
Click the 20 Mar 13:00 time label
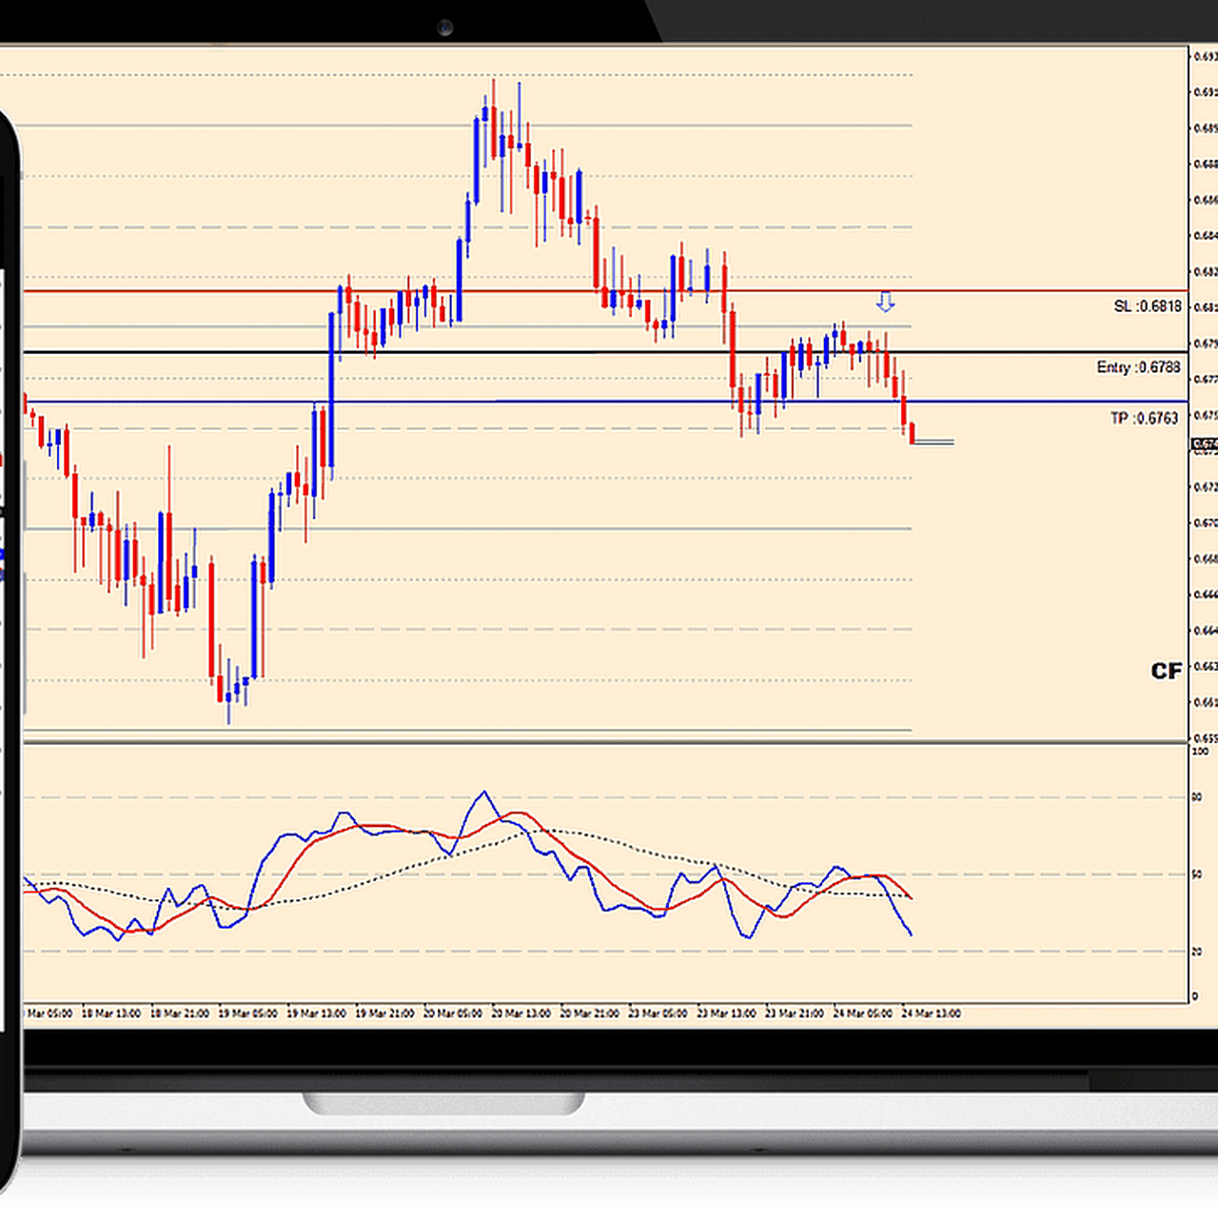click(x=521, y=1013)
